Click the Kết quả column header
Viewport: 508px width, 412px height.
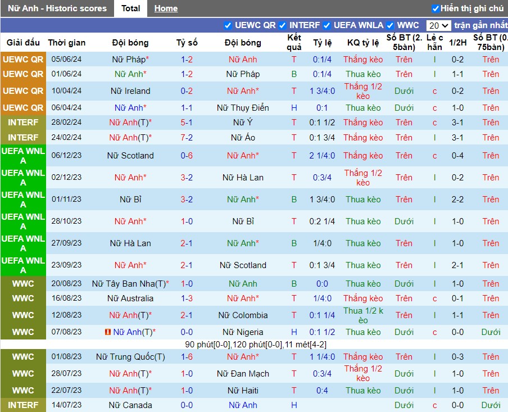click(294, 43)
